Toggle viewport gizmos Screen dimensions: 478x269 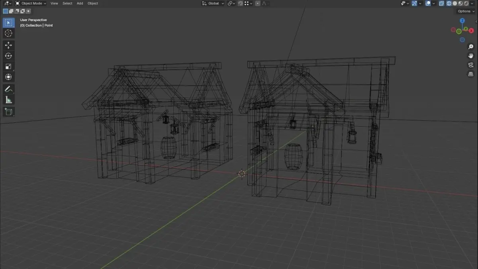(x=414, y=3)
